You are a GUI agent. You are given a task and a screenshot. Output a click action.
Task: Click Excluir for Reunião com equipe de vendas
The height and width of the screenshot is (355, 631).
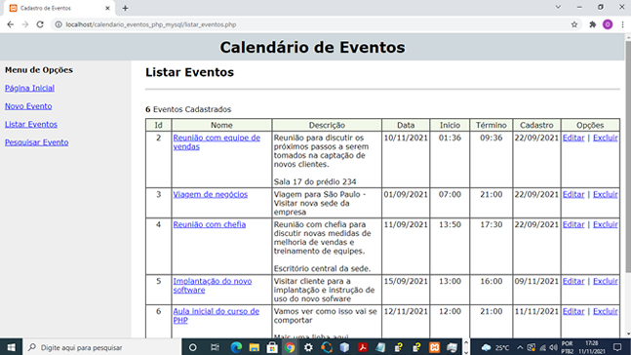606,138
